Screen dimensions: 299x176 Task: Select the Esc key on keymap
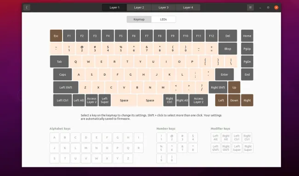[x=56, y=36]
